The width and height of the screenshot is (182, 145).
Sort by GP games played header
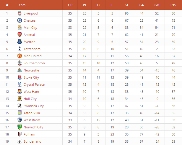tap(70, 5)
